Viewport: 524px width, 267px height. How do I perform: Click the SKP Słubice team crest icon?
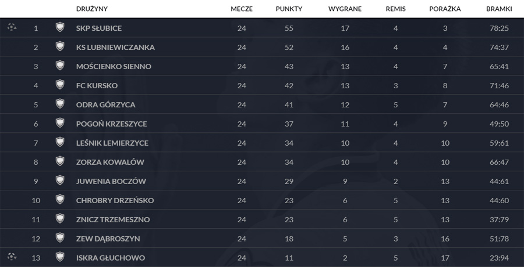(59, 27)
